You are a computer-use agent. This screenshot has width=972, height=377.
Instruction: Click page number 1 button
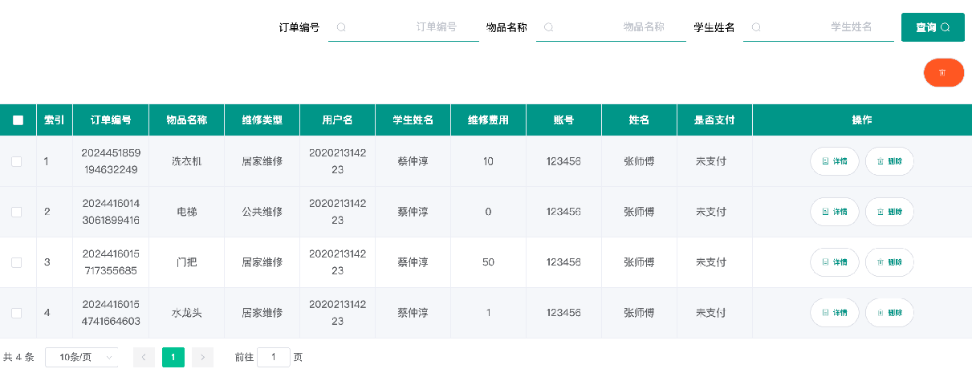point(173,358)
